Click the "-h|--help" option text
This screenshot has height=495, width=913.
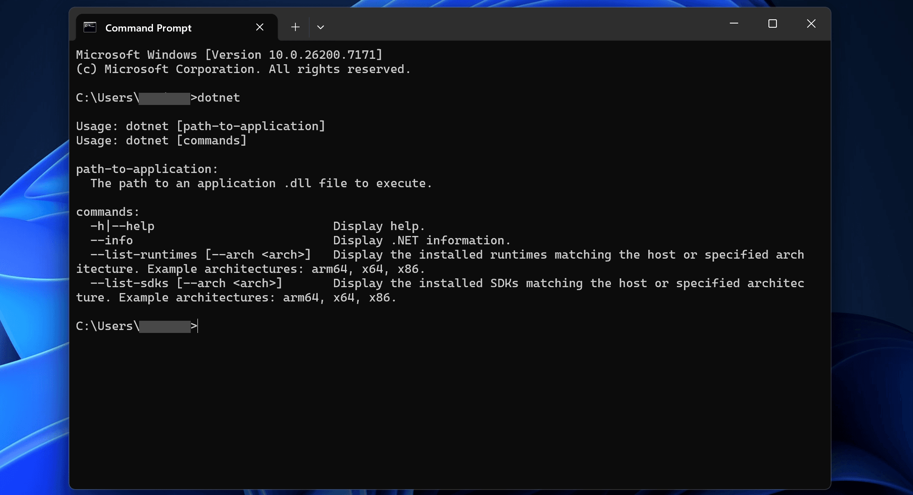[x=122, y=226]
